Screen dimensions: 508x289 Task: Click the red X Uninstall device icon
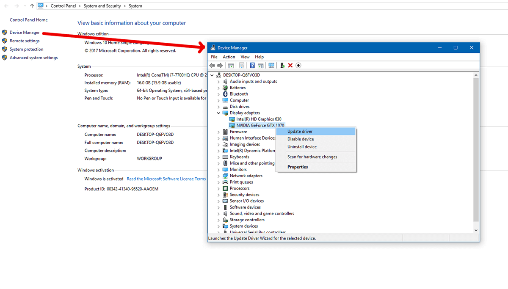click(290, 65)
